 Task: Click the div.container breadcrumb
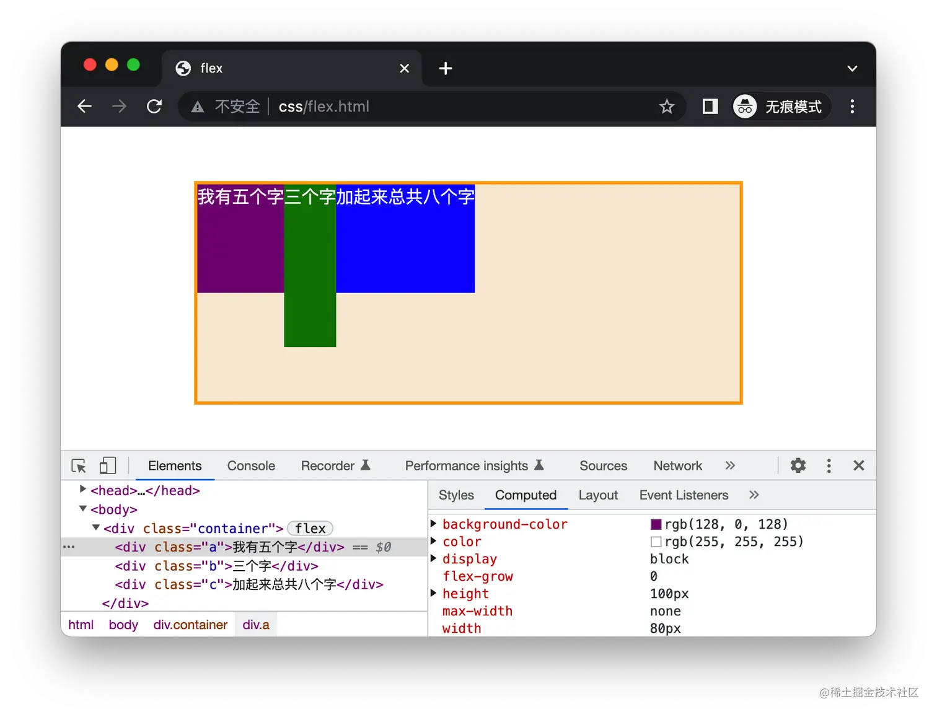(190, 625)
